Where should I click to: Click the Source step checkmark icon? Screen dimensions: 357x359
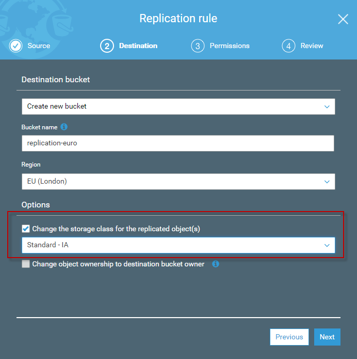pyautogui.click(x=16, y=46)
